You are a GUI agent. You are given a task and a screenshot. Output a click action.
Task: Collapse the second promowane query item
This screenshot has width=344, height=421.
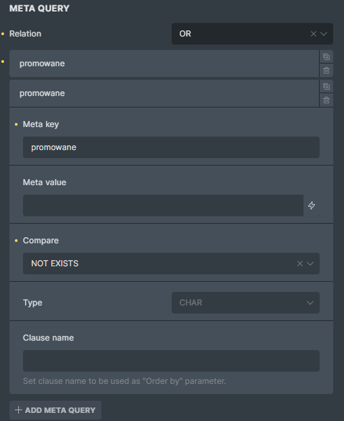click(x=164, y=93)
